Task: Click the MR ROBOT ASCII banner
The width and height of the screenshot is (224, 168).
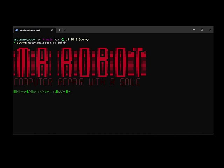Action: tap(80, 62)
